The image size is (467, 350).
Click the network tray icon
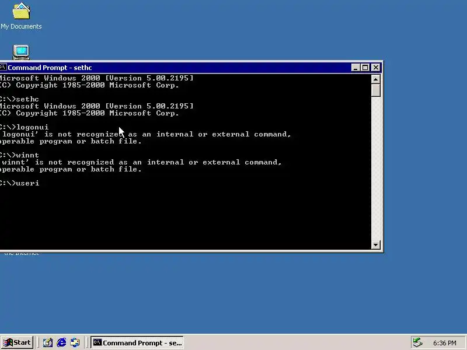(418, 343)
